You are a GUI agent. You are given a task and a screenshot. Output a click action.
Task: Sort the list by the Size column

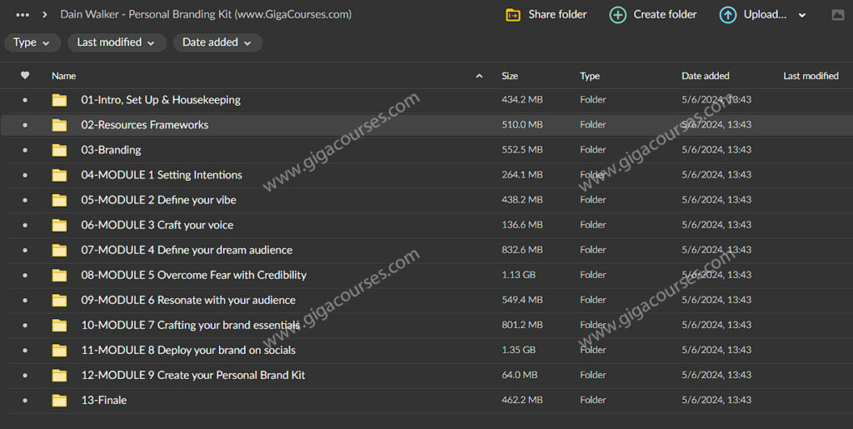[x=510, y=76]
